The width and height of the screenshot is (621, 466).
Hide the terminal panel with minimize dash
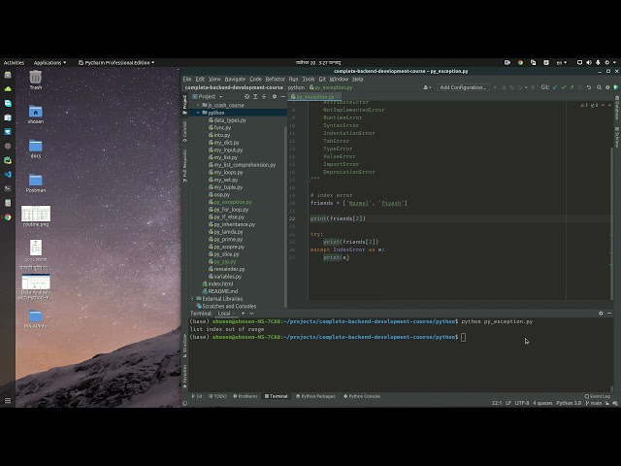[x=609, y=313]
